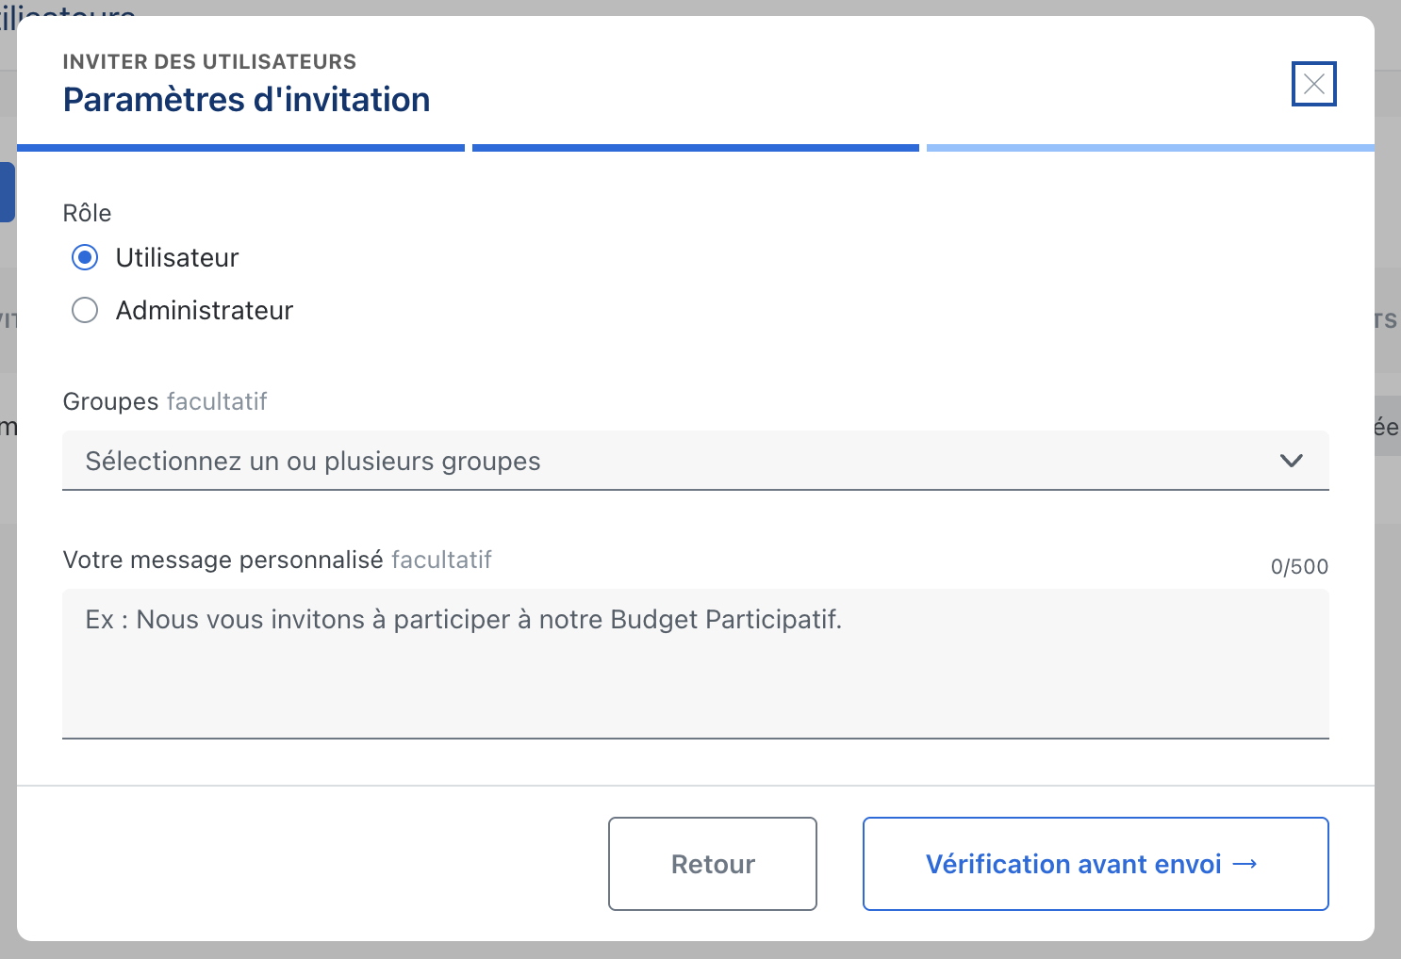Click the 'Votre message personnalisé' label
The height and width of the screenshot is (959, 1401).
pyautogui.click(x=223, y=561)
